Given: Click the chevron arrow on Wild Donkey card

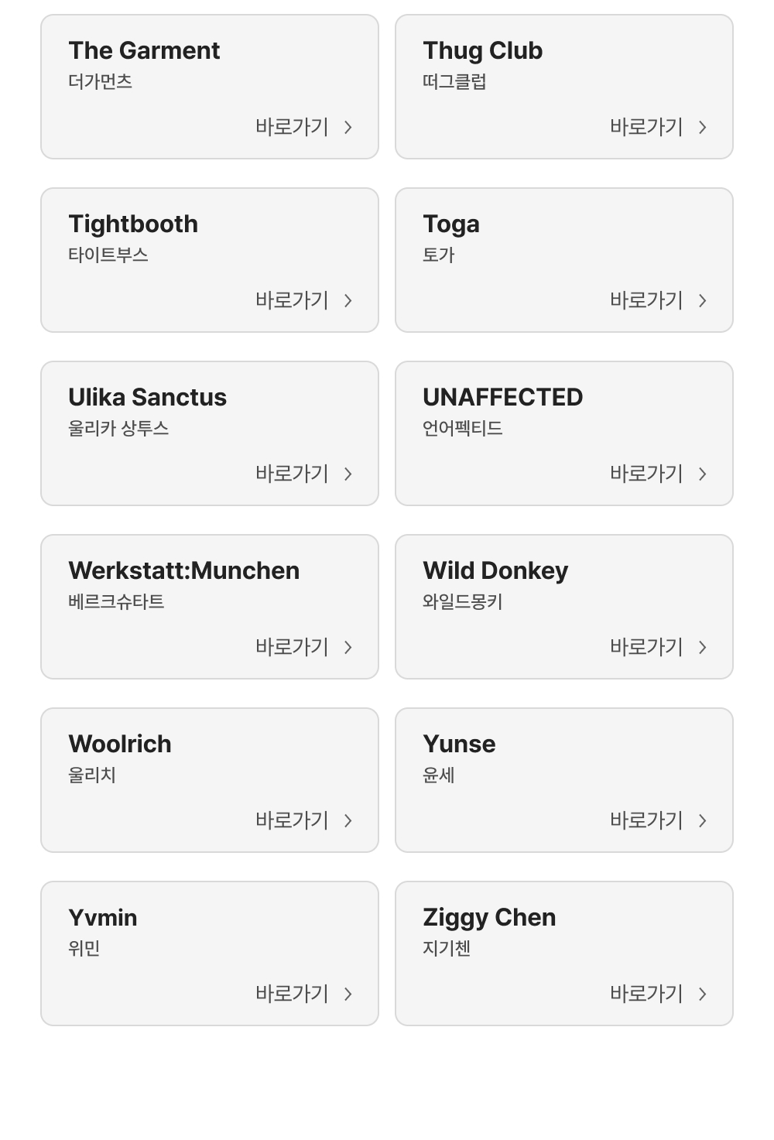Looking at the screenshot, I should pyautogui.click(x=703, y=647).
